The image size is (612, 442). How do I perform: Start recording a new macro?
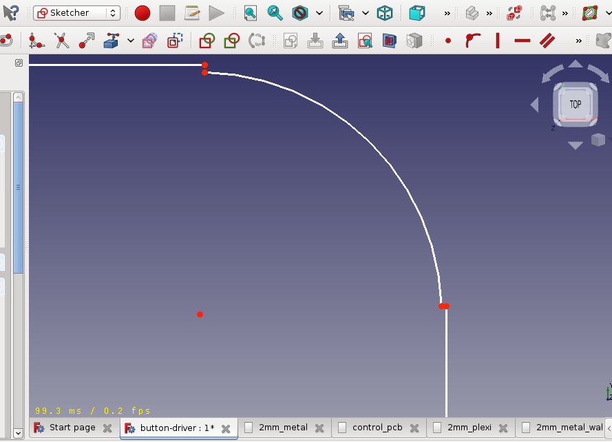point(143,12)
